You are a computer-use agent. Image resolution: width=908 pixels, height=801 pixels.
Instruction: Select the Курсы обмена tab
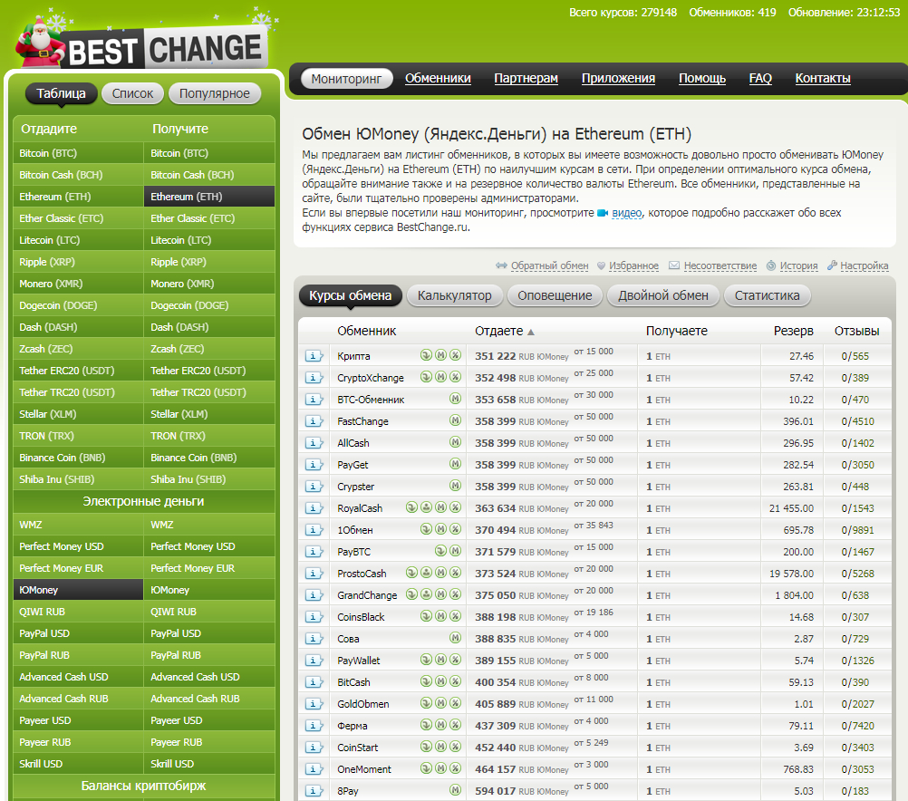point(351,295)
